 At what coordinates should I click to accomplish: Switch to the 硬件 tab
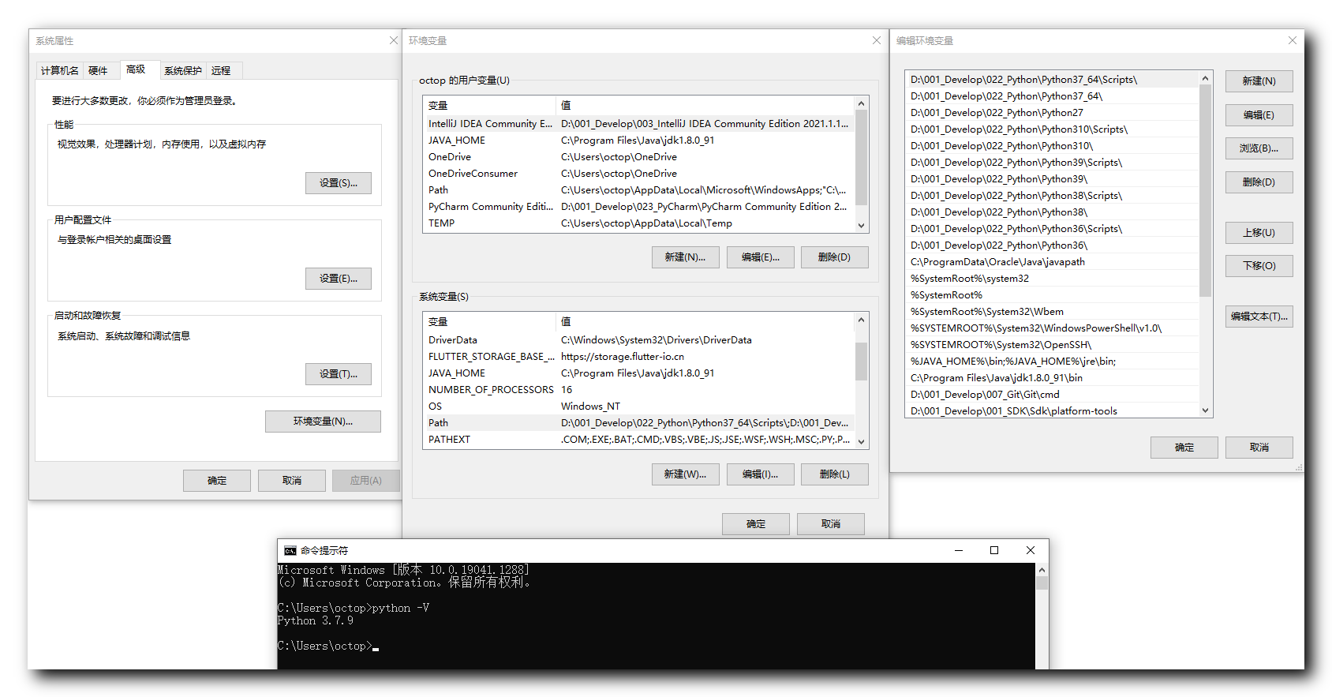(x=98, y=71)
